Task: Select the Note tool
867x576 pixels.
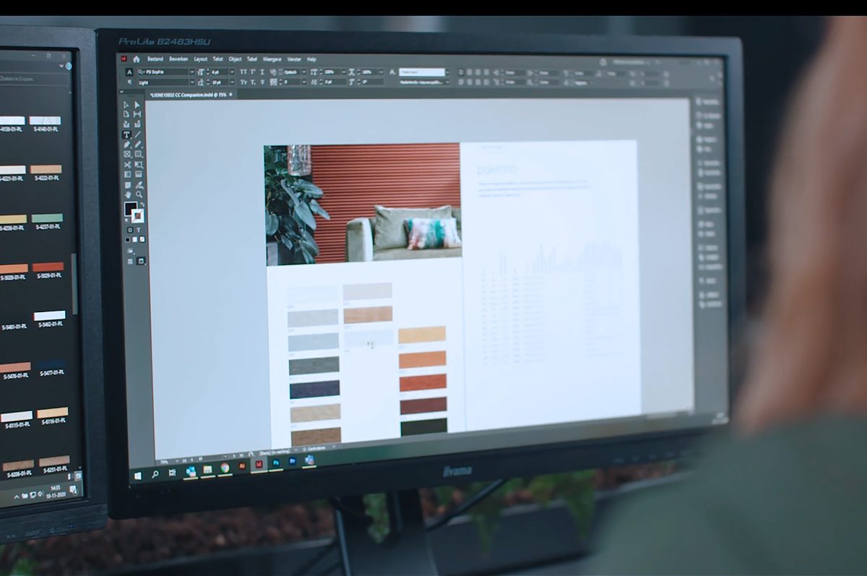Action: tap(126, 184)
